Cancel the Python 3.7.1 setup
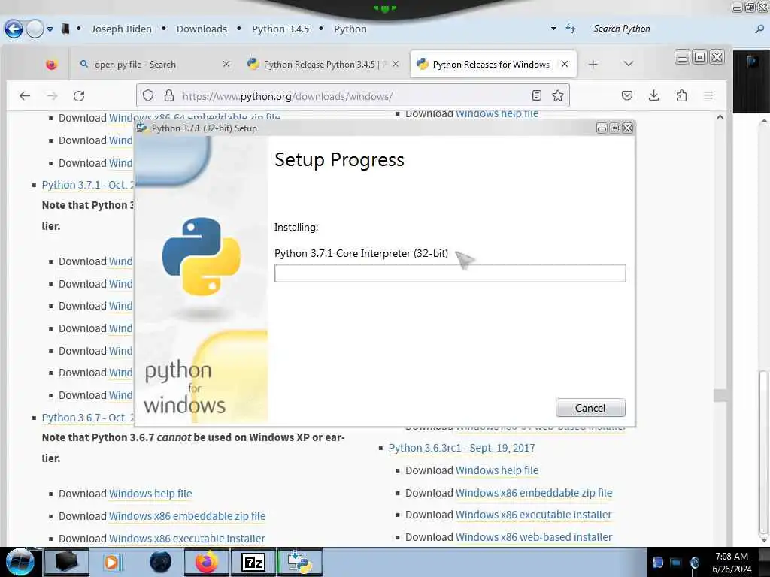The image size is (770, 577). tap(590, 408)
